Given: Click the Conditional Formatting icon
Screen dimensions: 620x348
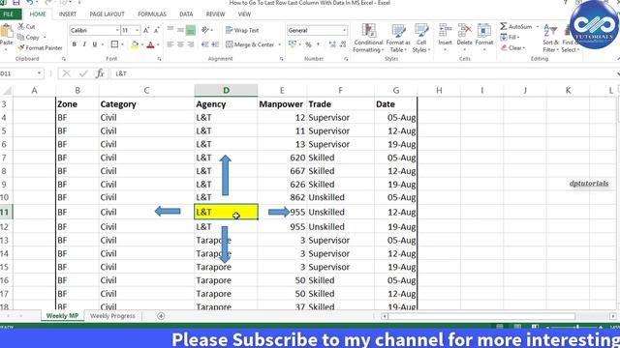Looking at the screenshot, I should pos(368,31).
